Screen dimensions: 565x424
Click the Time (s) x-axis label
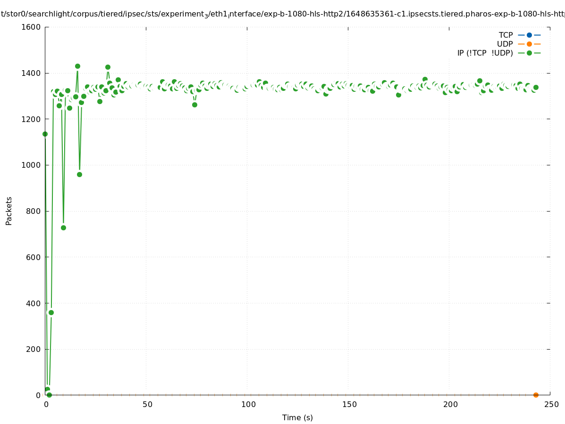pos(297,417)
